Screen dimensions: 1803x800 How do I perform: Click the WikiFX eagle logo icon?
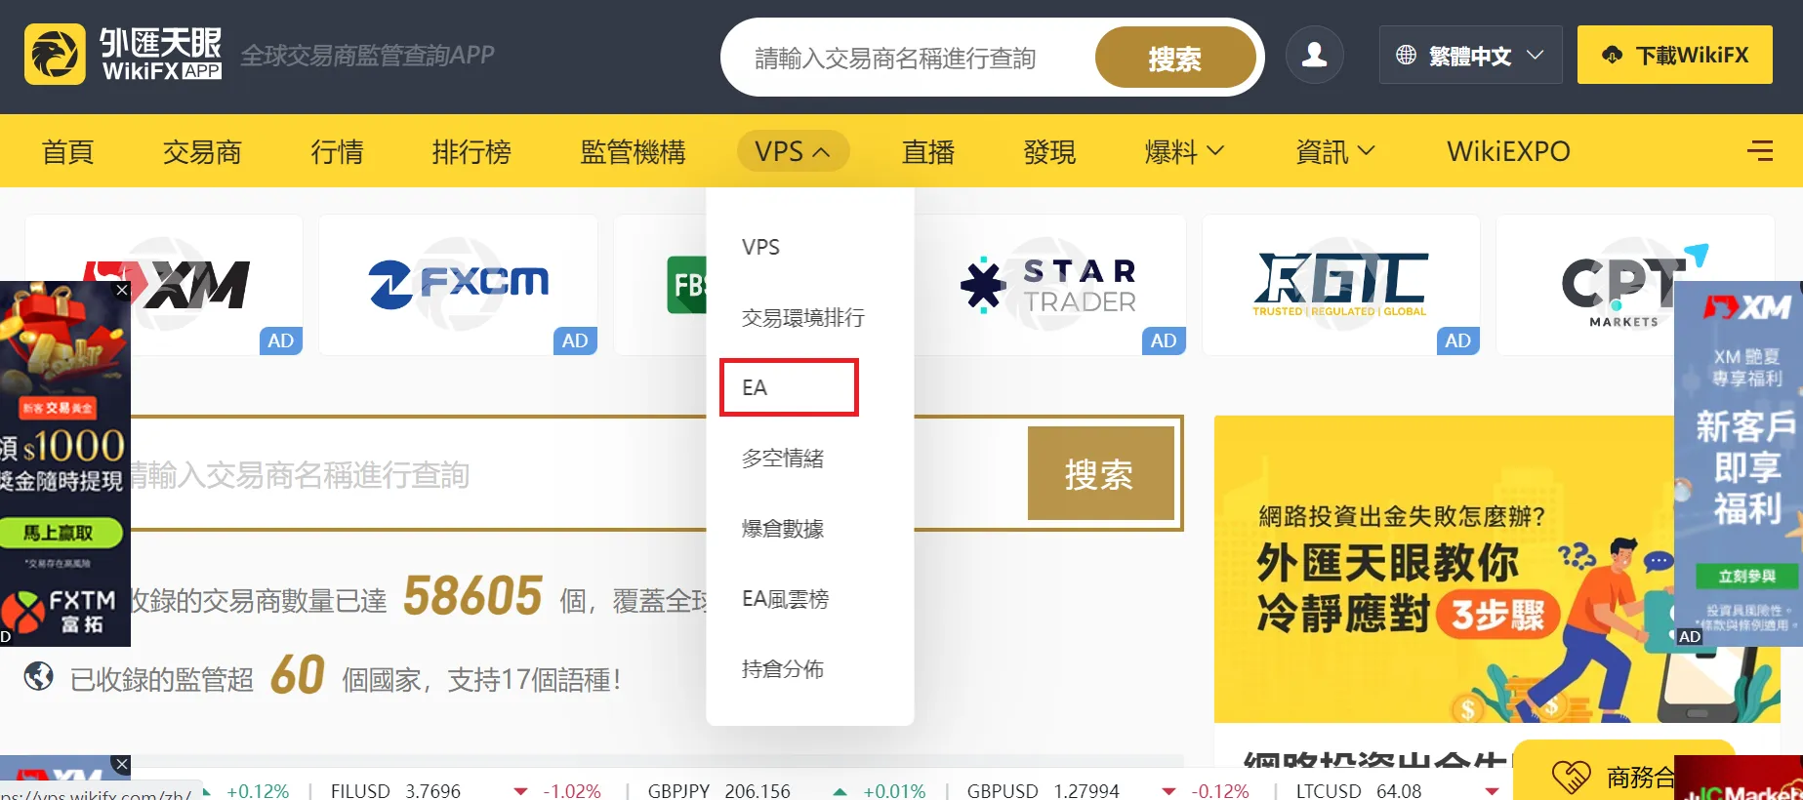(x=55, y=55)
